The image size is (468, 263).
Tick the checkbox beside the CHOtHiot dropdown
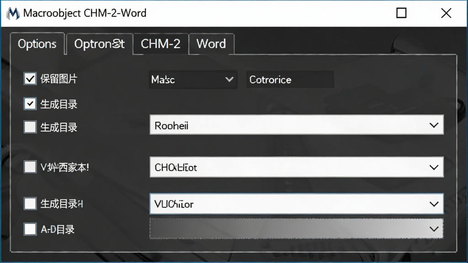click(30, 167)
